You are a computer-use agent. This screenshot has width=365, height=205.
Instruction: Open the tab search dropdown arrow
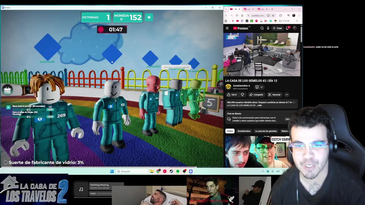point(226,9)
